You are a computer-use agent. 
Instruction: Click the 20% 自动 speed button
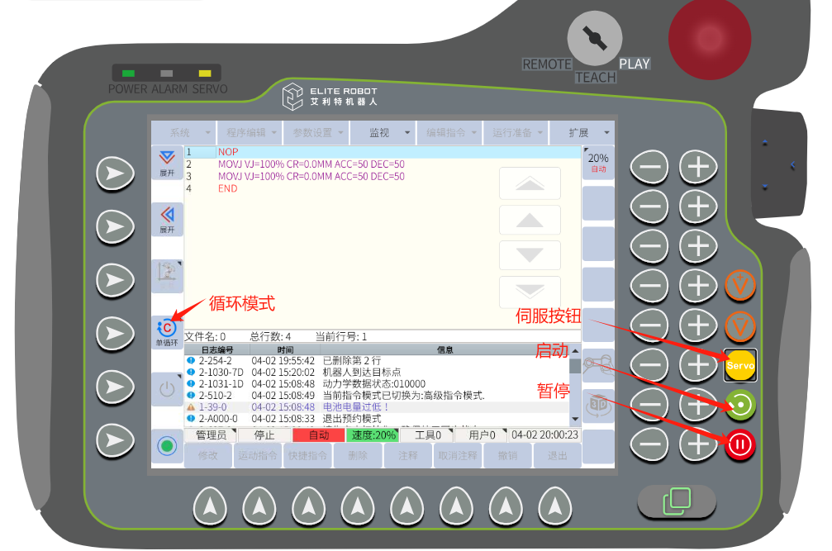(x=598, y=162)
